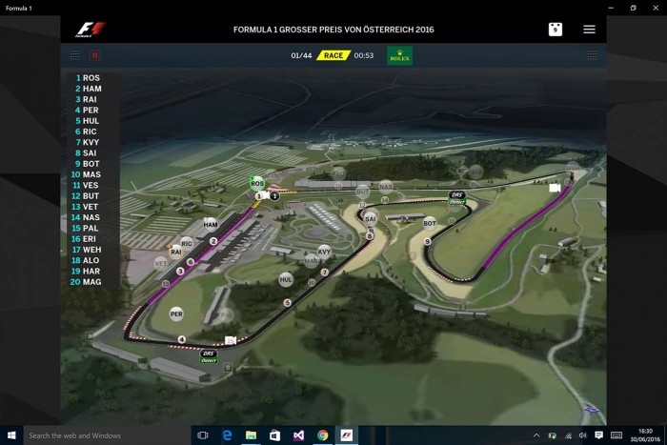Click the BOT car marker near turn 9

[429, 223]
